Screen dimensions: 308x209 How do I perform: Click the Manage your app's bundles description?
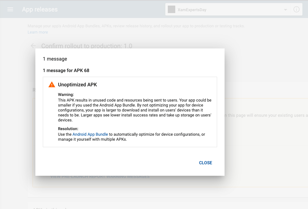[136, 26]
